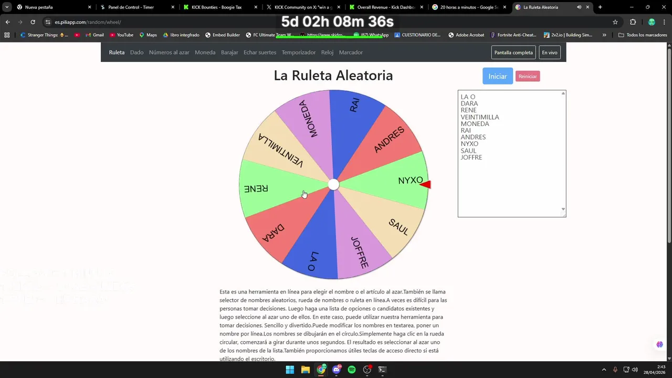Open the Chrome extensions menu
672x378 pixels.
click(x=633, y=22)
